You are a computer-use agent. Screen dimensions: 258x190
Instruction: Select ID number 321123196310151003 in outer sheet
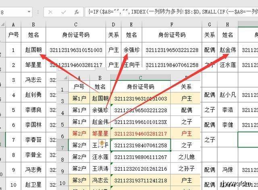click(x=76, y=50)
